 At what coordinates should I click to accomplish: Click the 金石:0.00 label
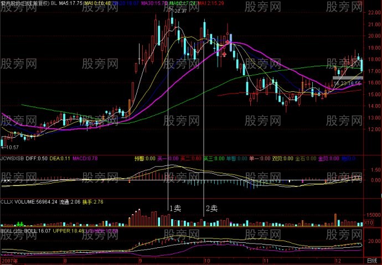coord(306,159)
